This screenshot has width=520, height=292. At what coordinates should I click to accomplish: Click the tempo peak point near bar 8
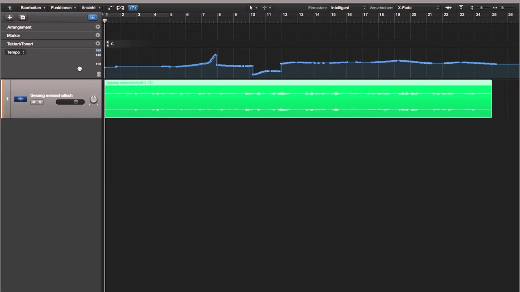coord(216,54)
